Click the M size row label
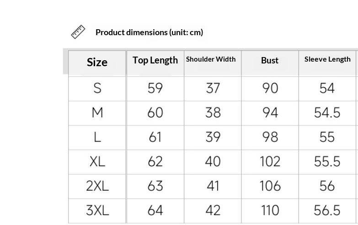The image size is (358, 225). coord(97,113)
